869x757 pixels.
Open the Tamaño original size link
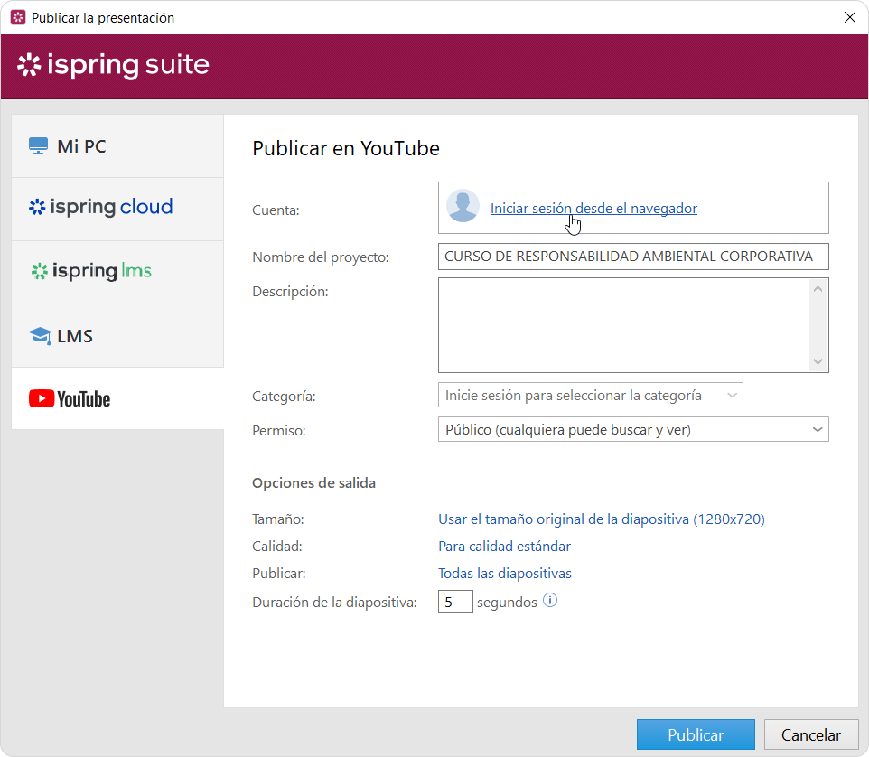(x=601, y=519)
